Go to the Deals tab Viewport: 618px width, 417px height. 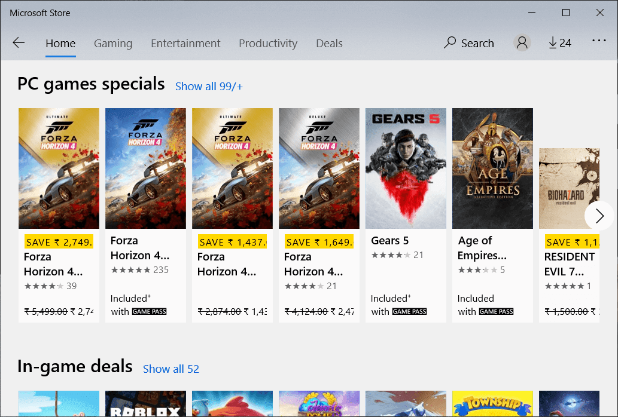coord(329,43)
